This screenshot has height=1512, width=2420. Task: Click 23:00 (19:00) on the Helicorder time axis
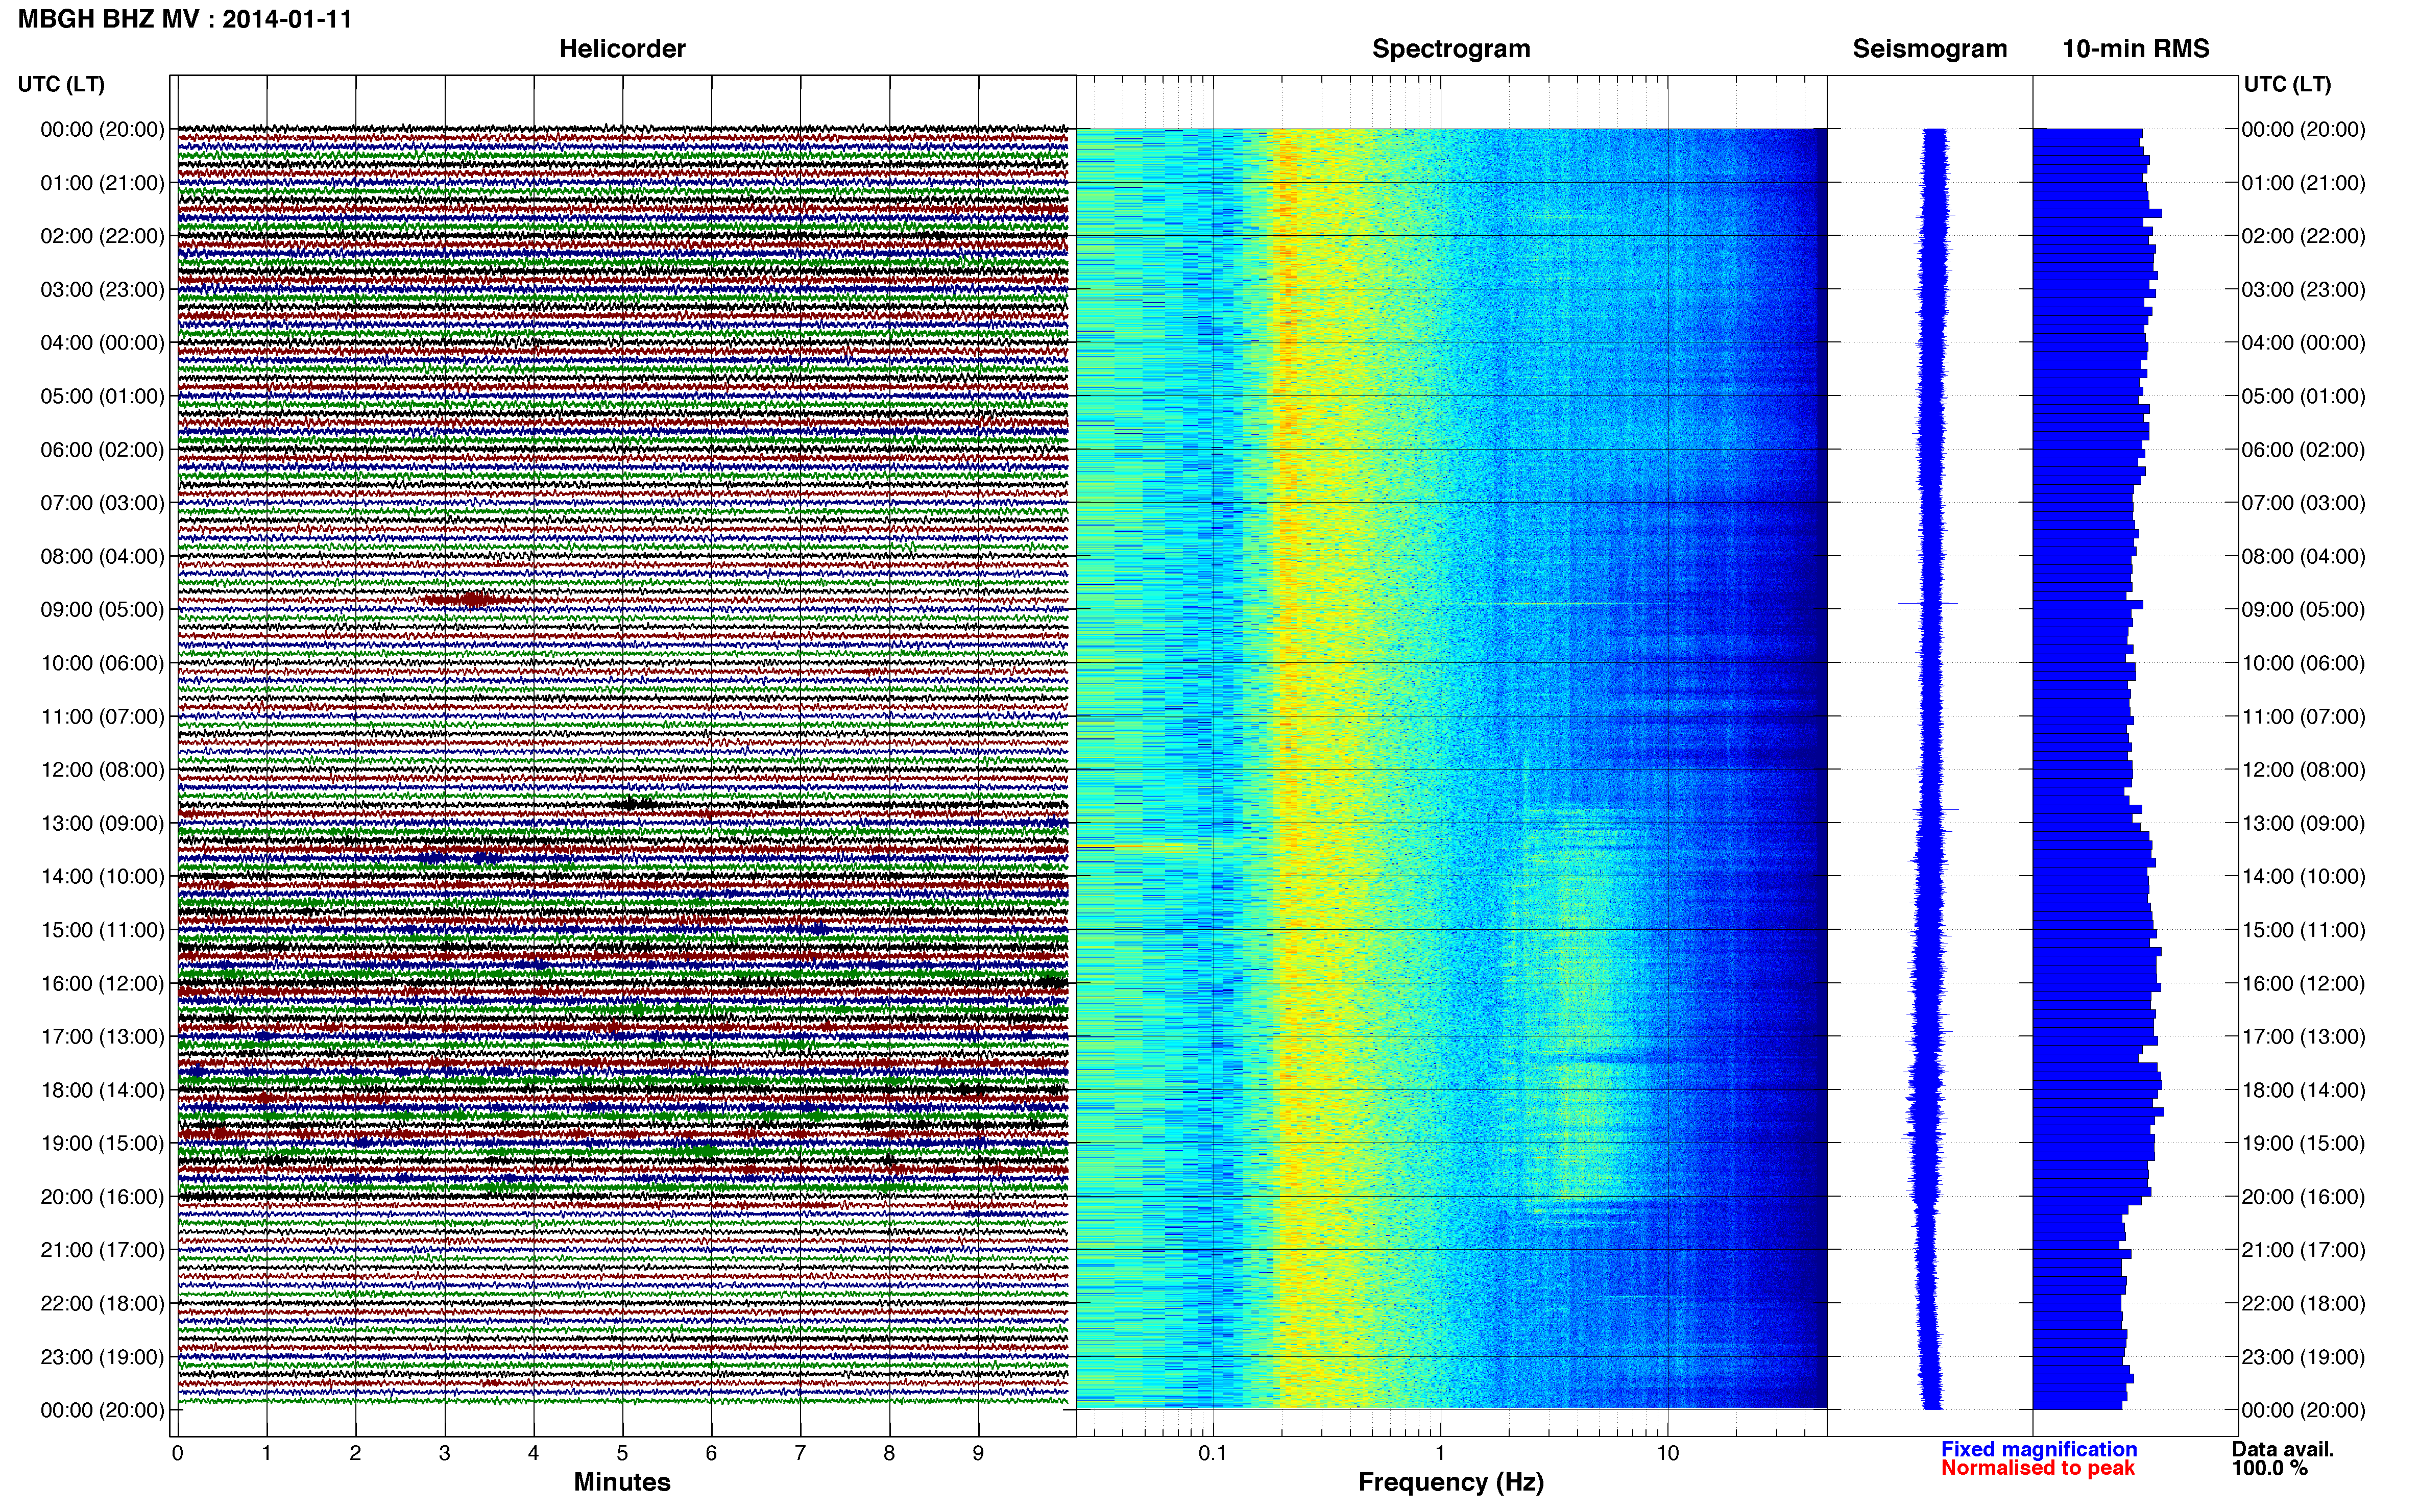click(x=102, y=1357)
